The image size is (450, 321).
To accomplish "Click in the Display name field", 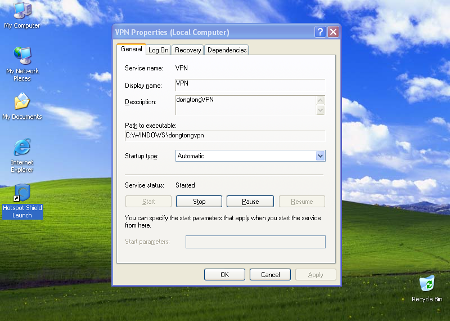I will (250, 86).
